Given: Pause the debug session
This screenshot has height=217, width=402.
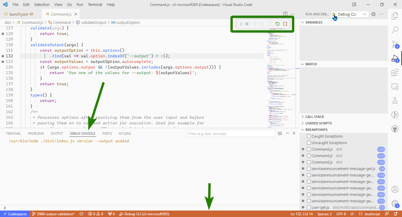Looking at the screenshot, I should [247, 24].
